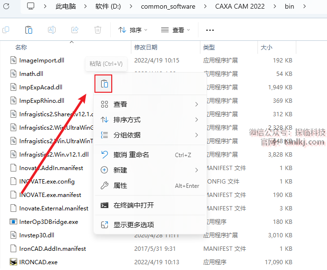
Task: Sort by the 名称 column header
Action: [x=21, y=47]
